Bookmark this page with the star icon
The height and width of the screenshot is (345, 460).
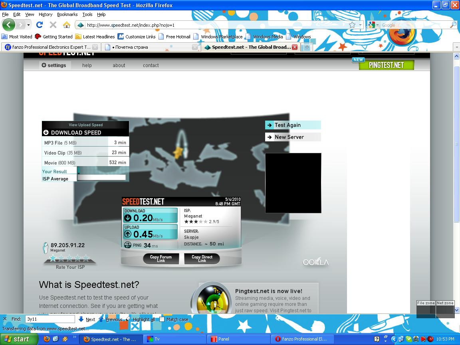pyautogui.click(x=352, y=25)
